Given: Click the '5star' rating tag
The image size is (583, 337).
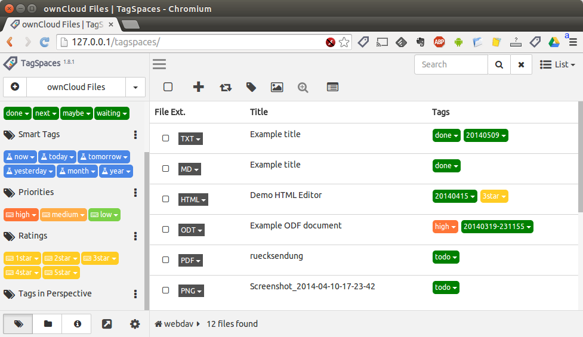Looking at the screenshot, I should tap(61, 273).
